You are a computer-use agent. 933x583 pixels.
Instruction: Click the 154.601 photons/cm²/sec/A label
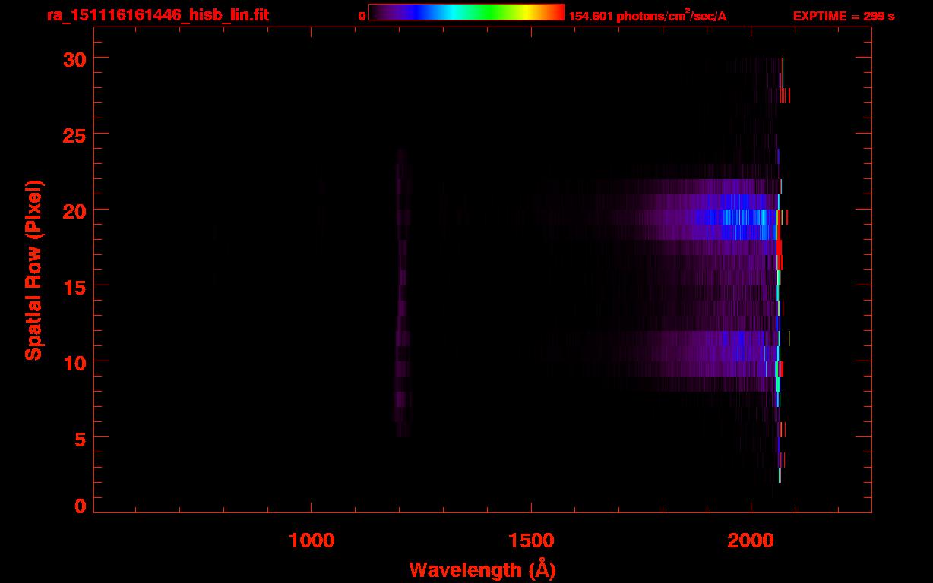click(647, 15)
